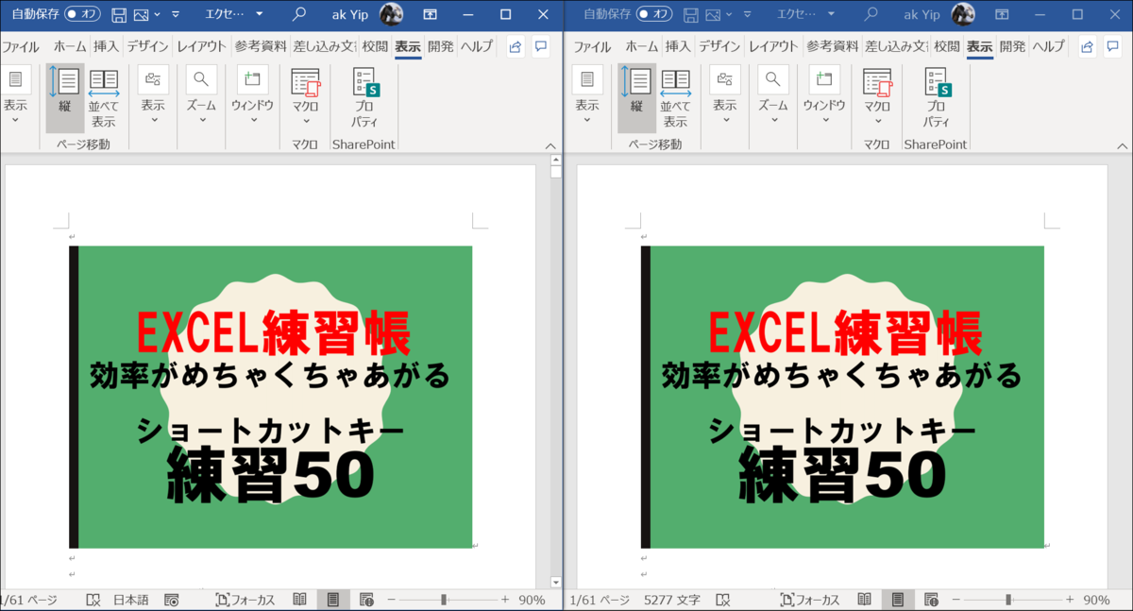The height and width of the screenshot is (611, 1133).
Task: Click the Share icon in the left window
Action: point(516,46)
